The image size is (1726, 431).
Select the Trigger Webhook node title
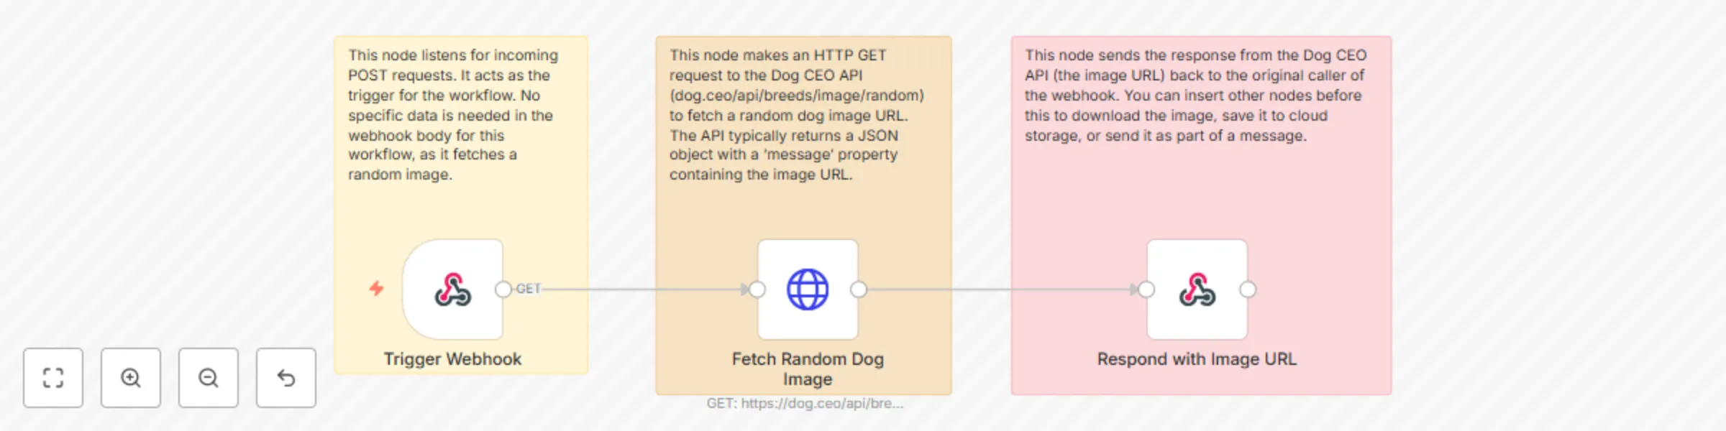tap(452, 358)
